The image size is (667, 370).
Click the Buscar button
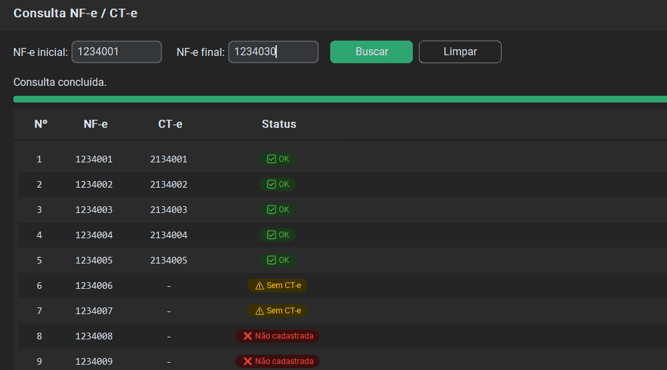(372, 52)
